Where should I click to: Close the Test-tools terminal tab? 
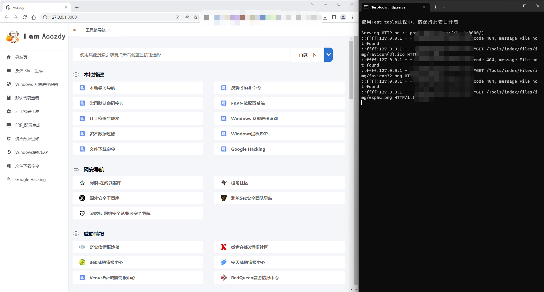click(x=424, y=7)
